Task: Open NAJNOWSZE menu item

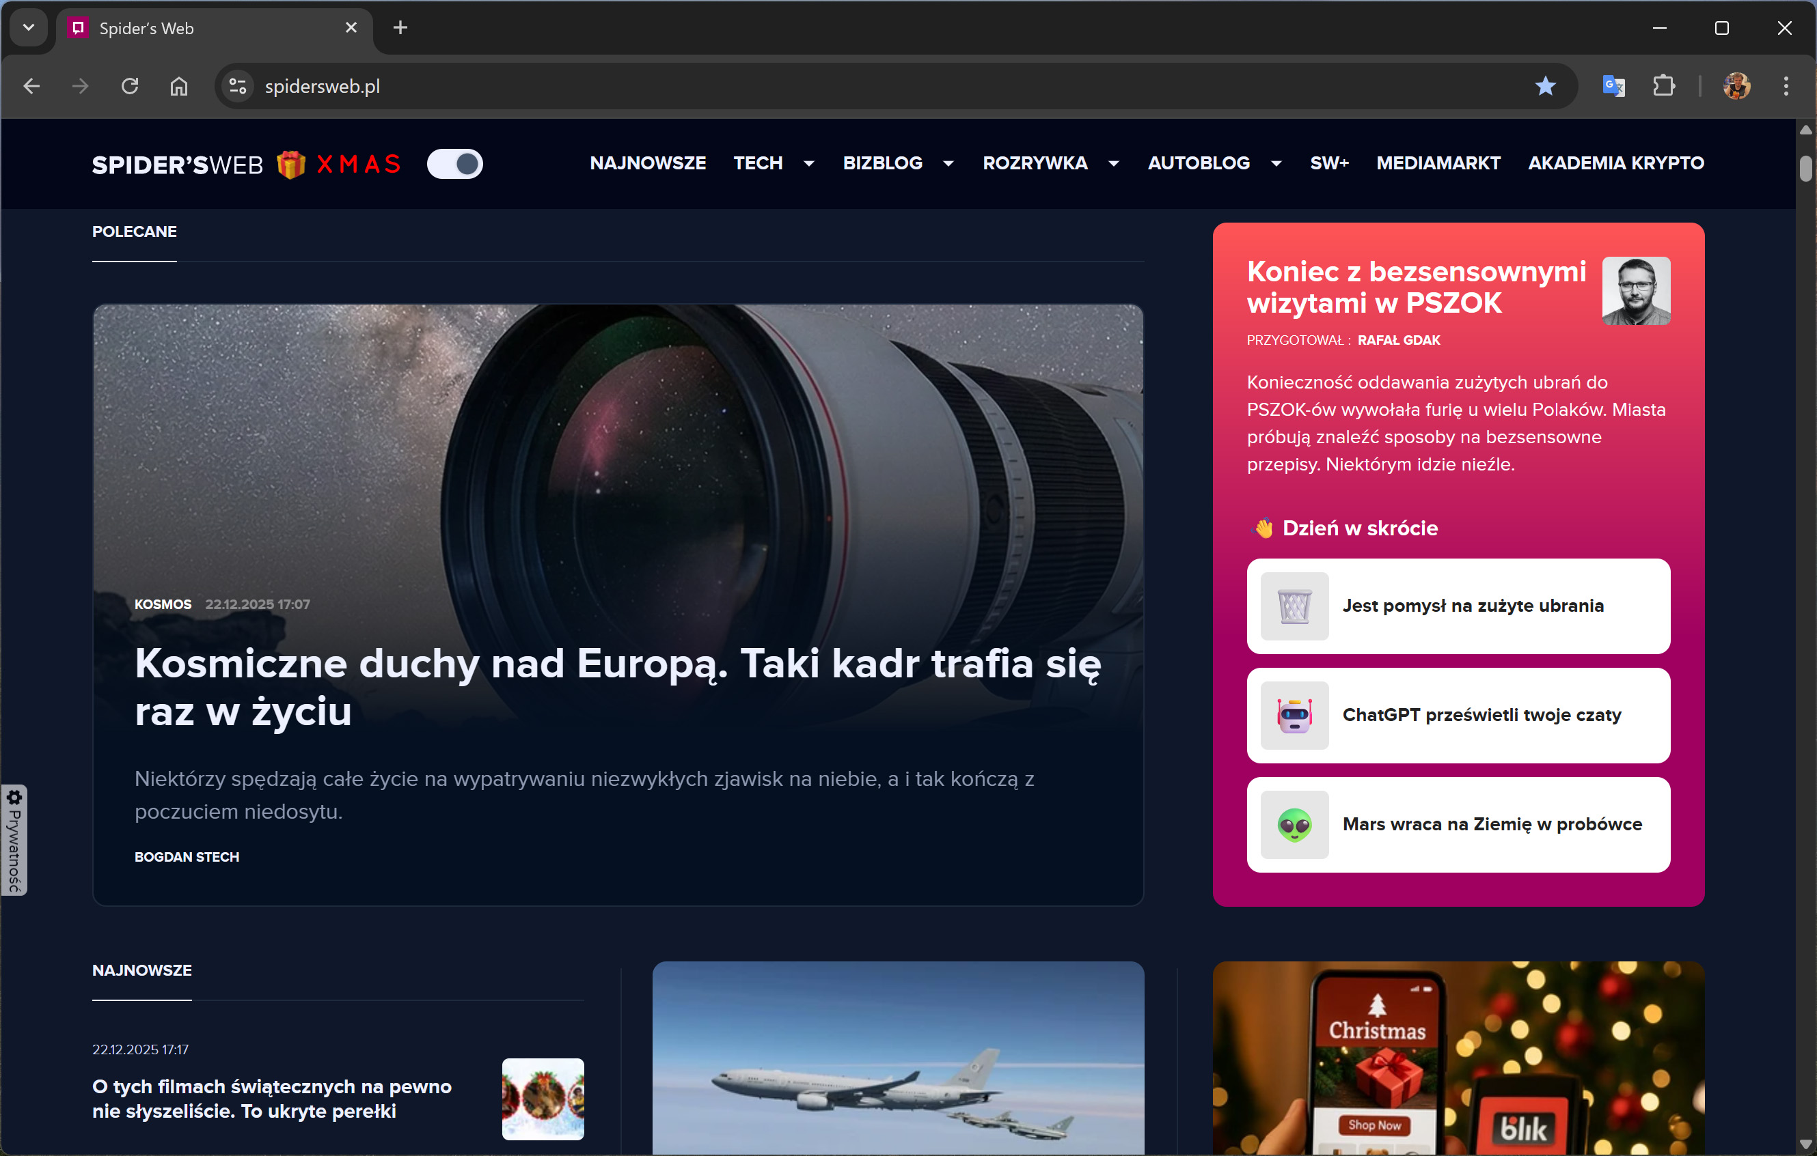Action: click(647, 163)
